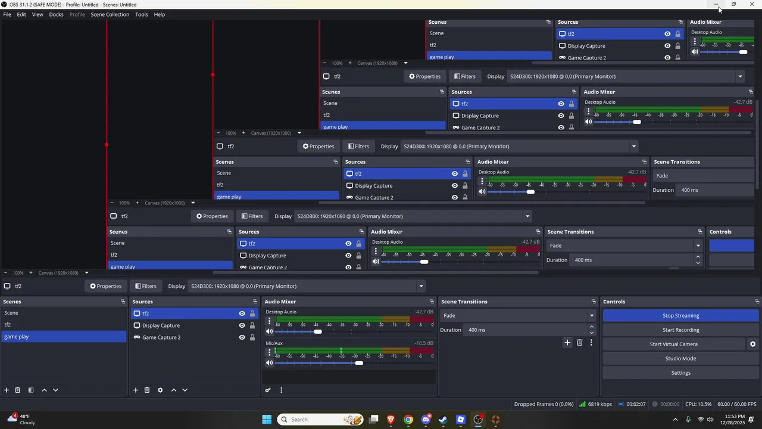The height and width of the screenshot is (429, 762).
Task: Mute Desktop Audio speaker icon
Action: [270, 331]
